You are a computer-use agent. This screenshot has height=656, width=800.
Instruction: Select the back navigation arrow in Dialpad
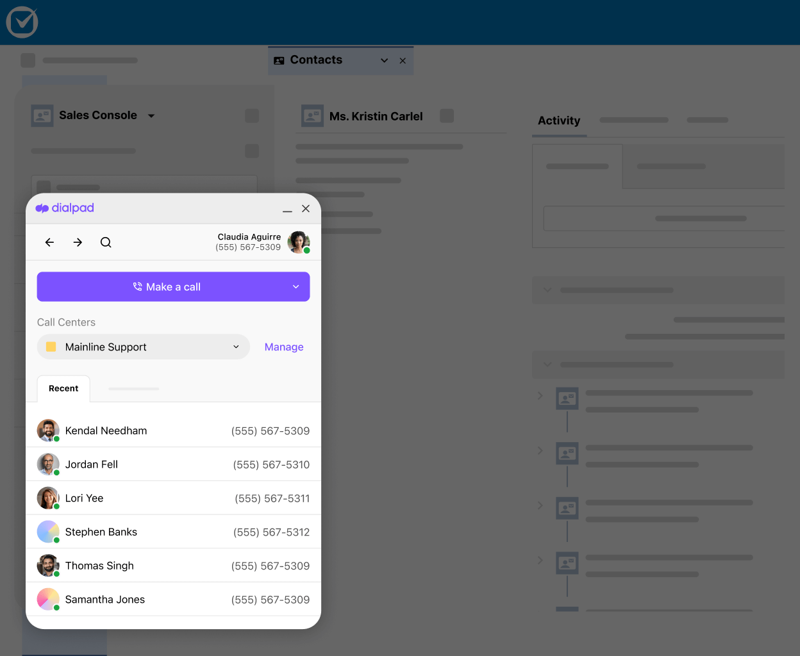[49, 243]
